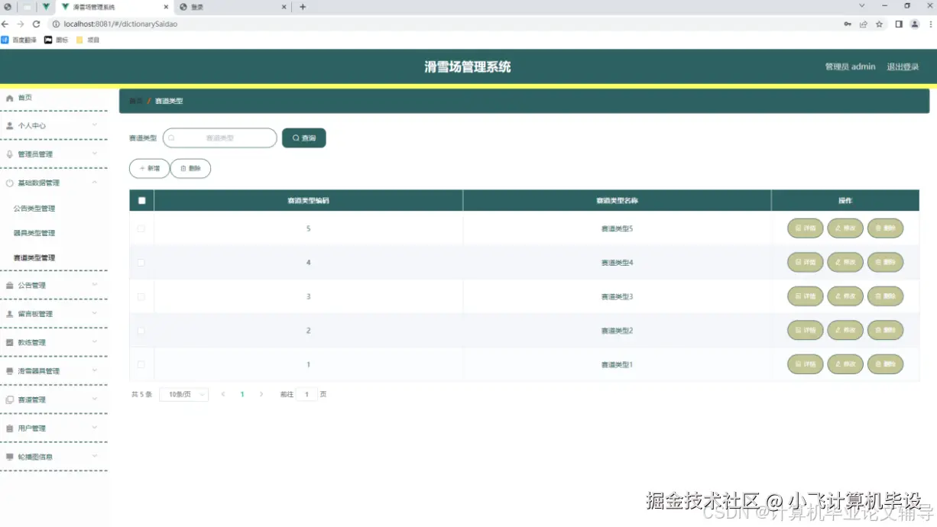The image size is (937, 527).
Task: Click the power icon beside 基础数据管理
Action: tap(9, 183)
